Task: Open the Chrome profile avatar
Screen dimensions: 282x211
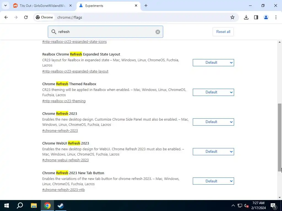Action: [x=266, y=17]
